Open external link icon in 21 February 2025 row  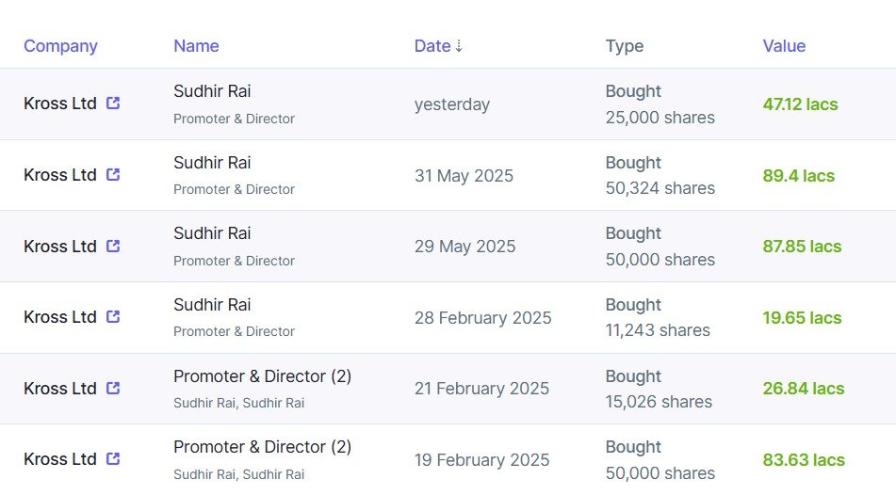point(113,388)
